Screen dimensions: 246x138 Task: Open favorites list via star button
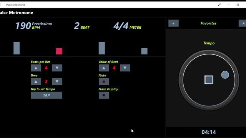pos(243,23)
